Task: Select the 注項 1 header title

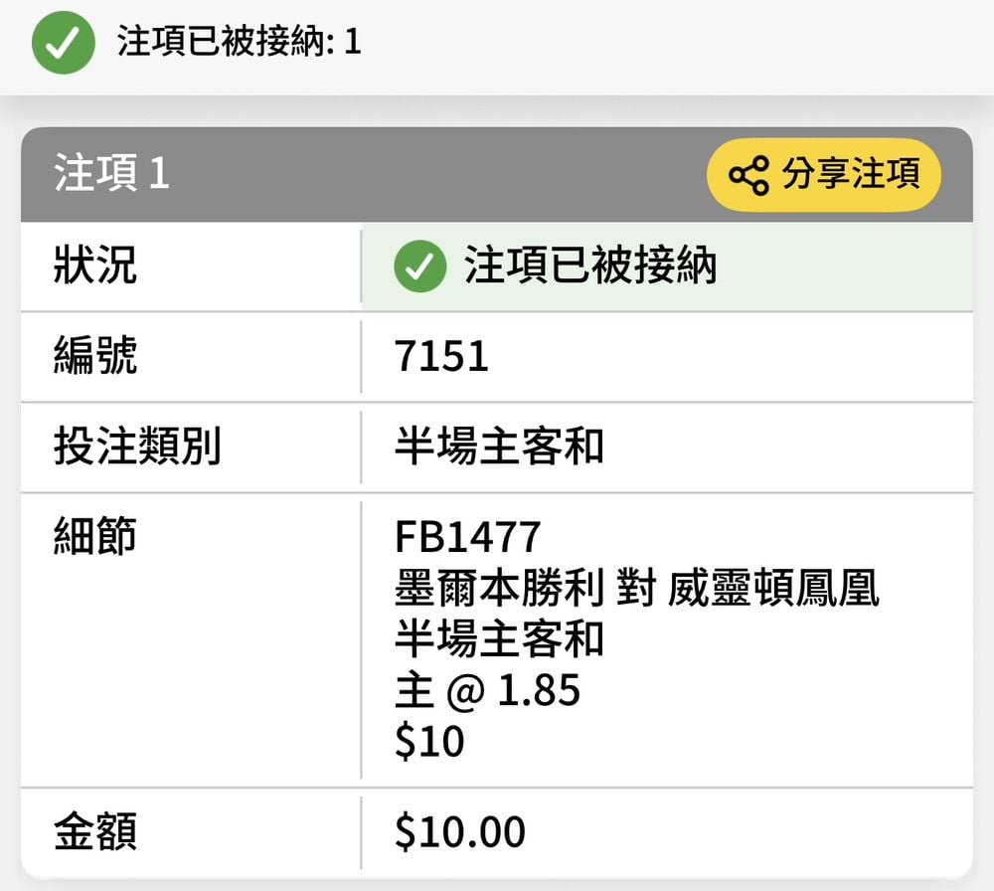Action: (112, 174)
